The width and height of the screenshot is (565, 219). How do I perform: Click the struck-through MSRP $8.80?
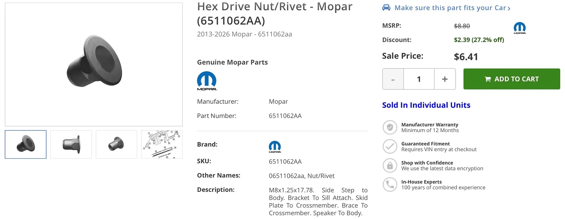(462, 26)
